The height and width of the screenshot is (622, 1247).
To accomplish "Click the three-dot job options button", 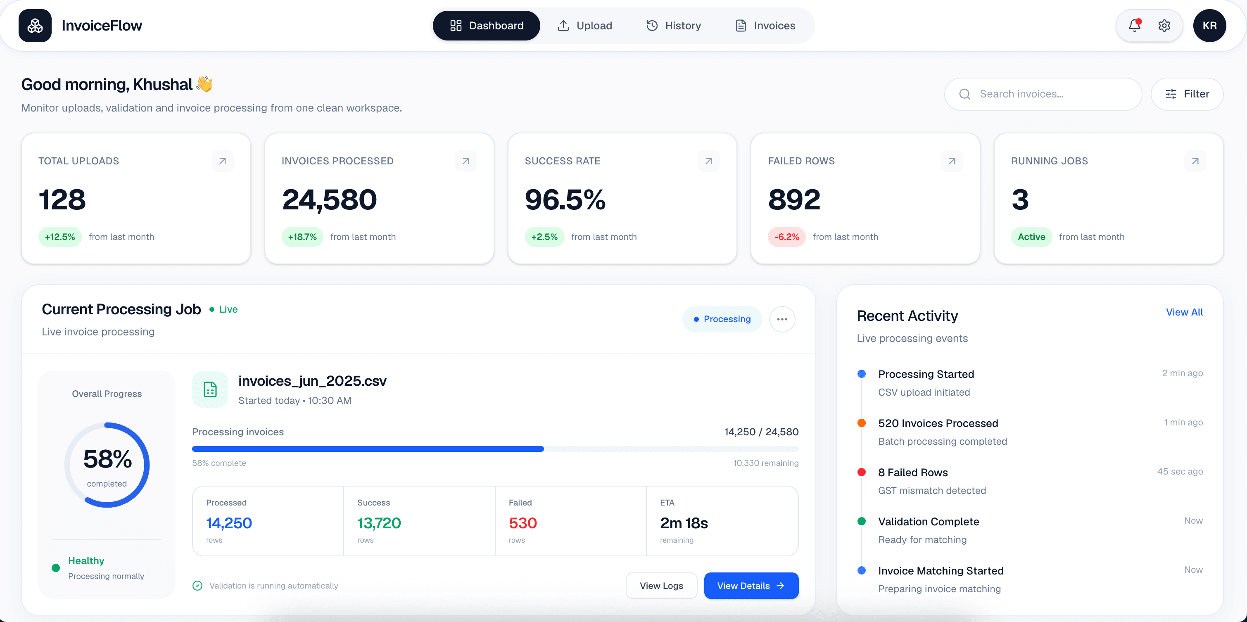I will pyautogui.click(x=782, y=319).
